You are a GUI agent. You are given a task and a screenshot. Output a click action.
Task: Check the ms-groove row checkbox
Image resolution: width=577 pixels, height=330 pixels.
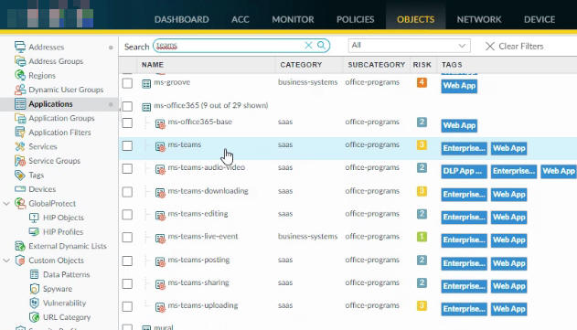(x=127, y=83)
